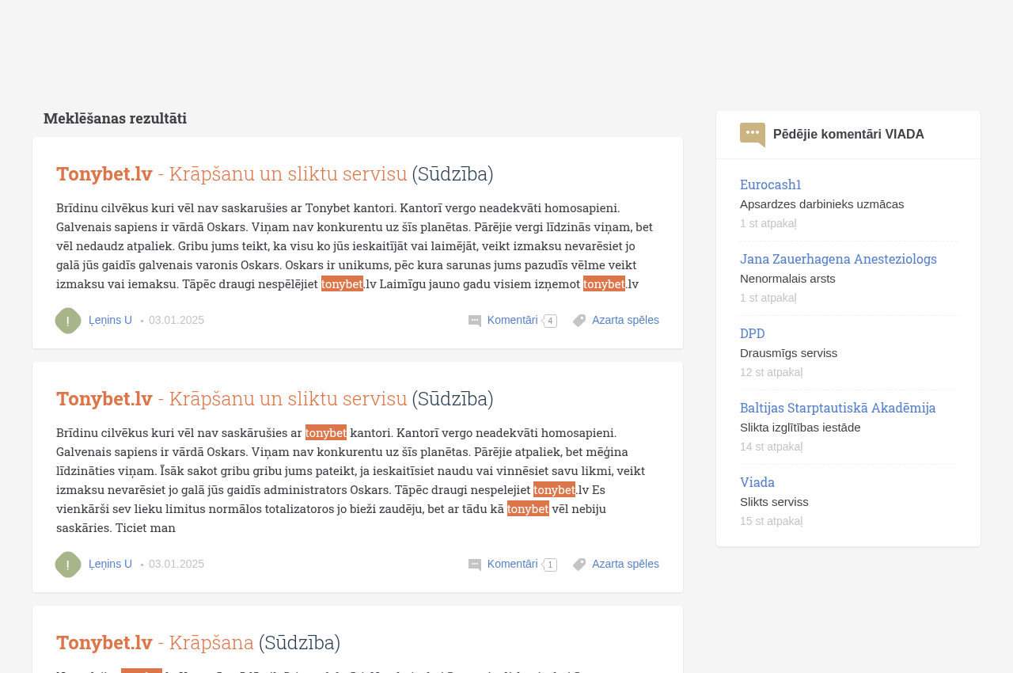Open Komentāri link with 4 comments
This screenshot has width=1013, height=673.
(x=512, y=320)
